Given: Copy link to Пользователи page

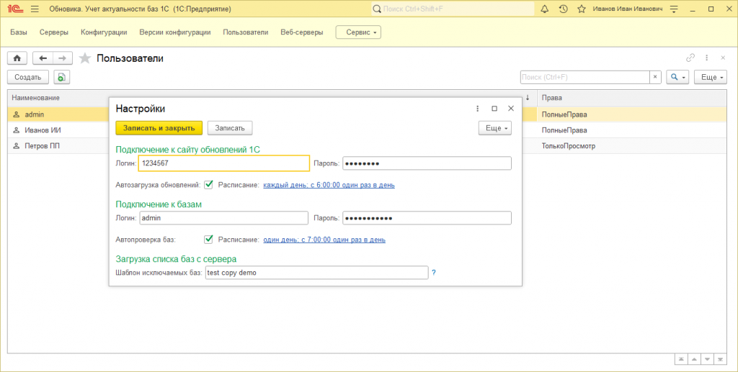Looking at the screenshot, I should click(x=690, y=58).
